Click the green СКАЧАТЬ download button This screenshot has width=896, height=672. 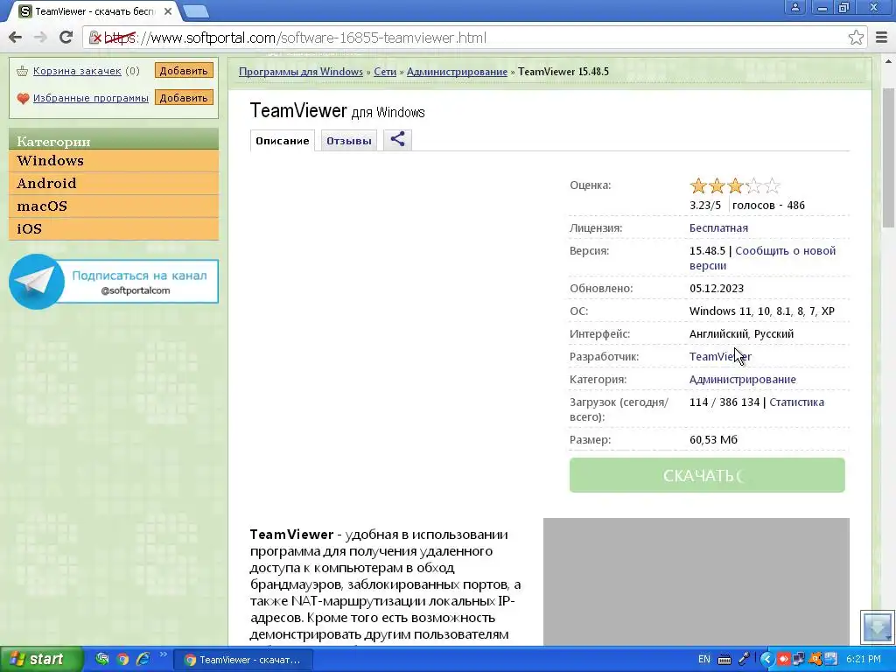[707, 475]
